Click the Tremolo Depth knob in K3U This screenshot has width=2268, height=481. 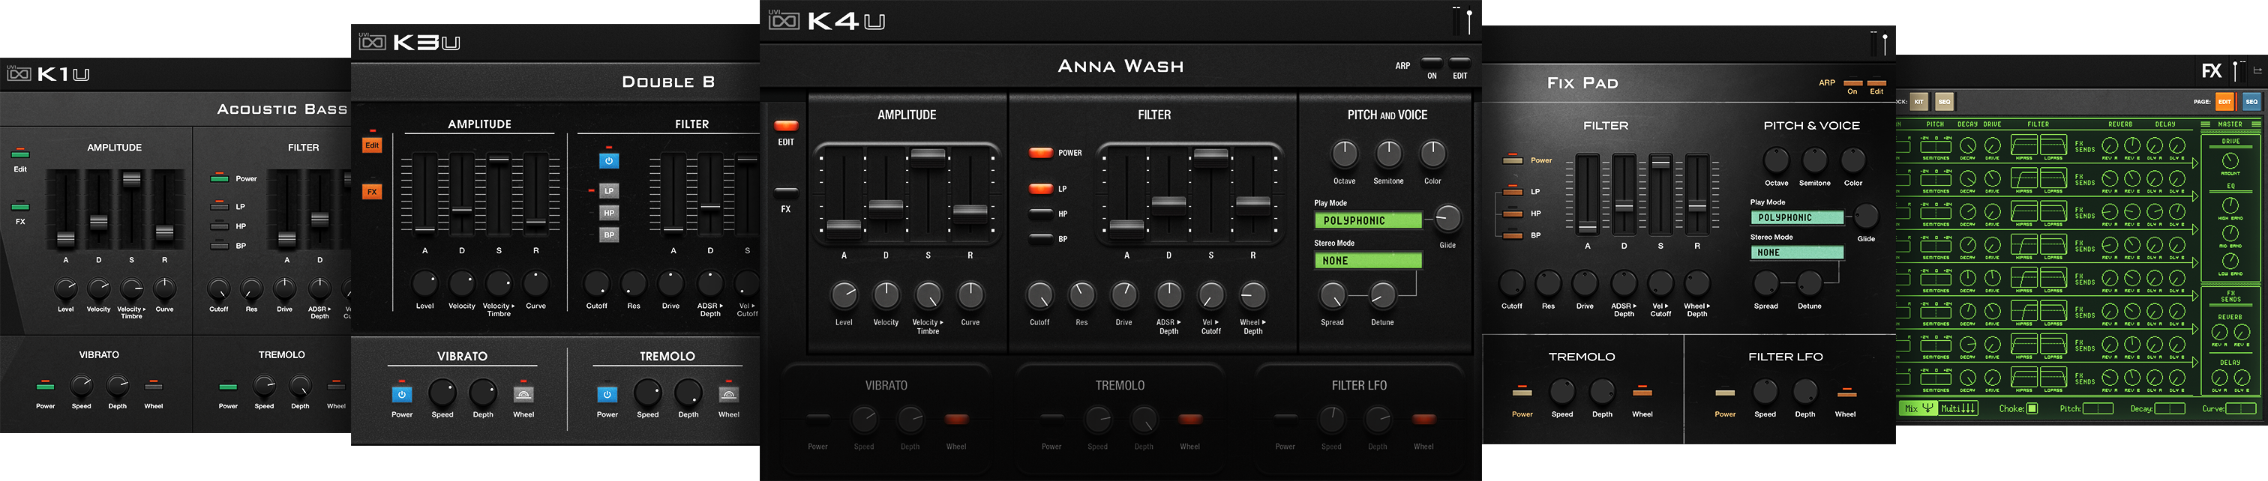[688, 392]
